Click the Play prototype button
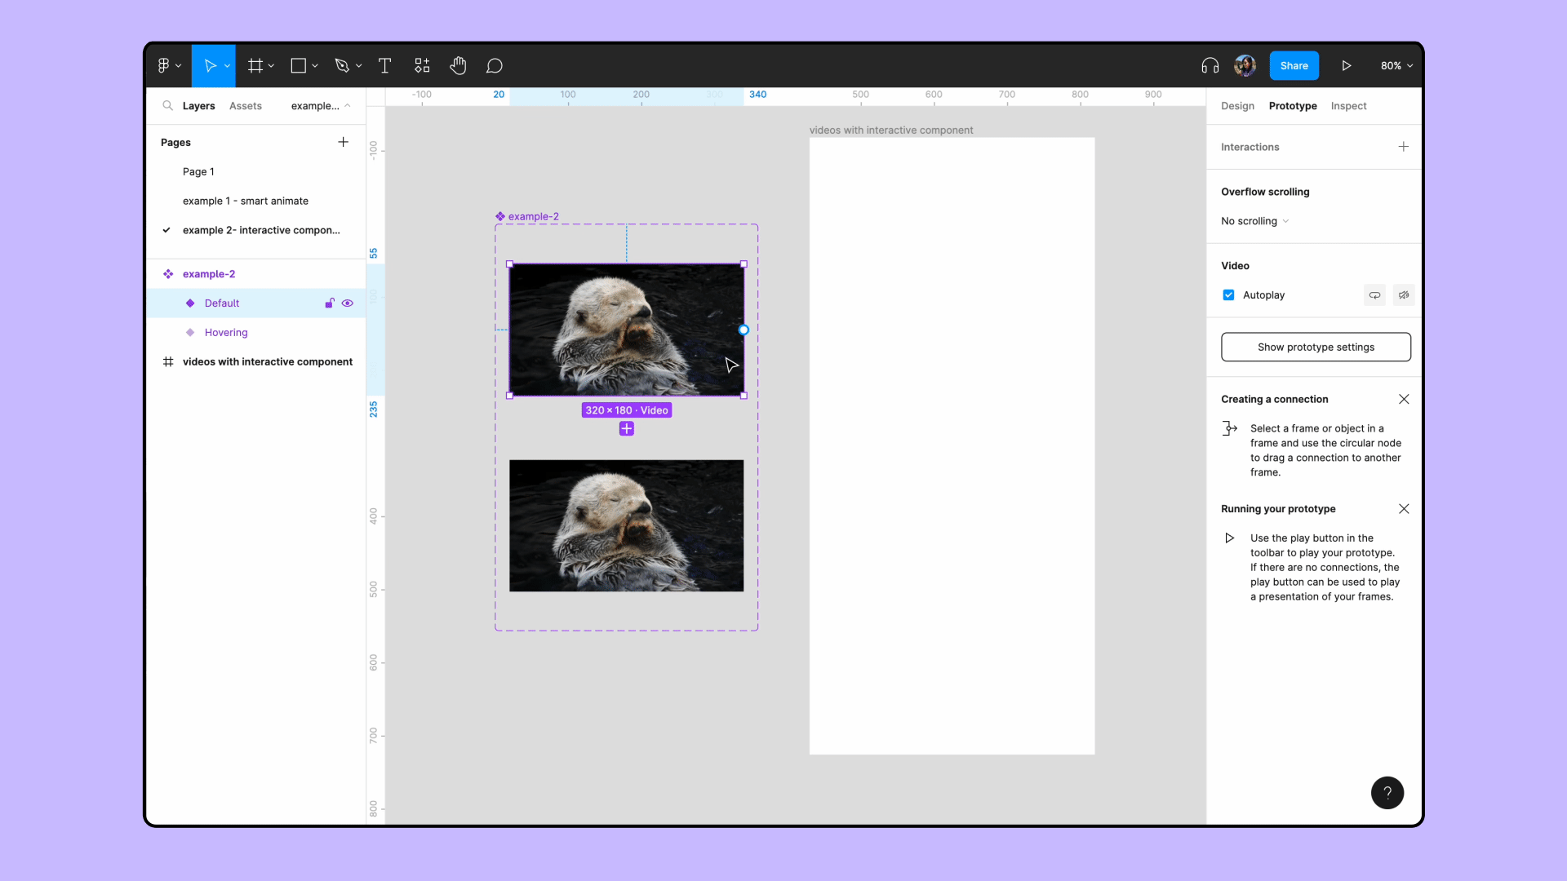The width and height of the screenshot is (1567, 881). coord(1347,65)
